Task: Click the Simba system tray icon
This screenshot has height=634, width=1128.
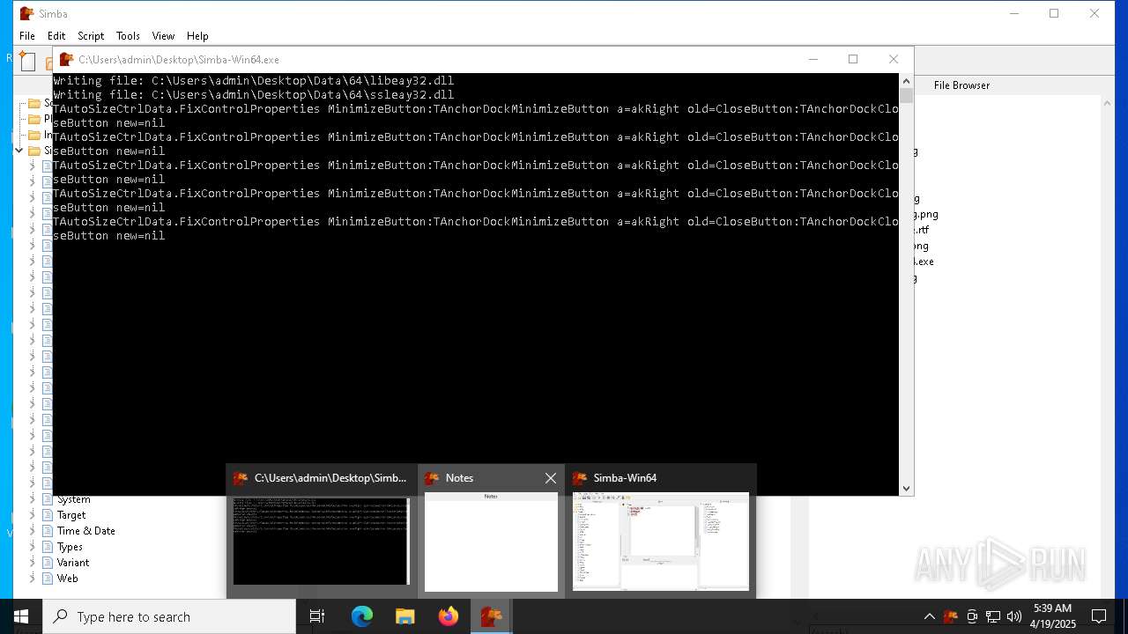Action: pyautogui.click(x=950, y=616)
